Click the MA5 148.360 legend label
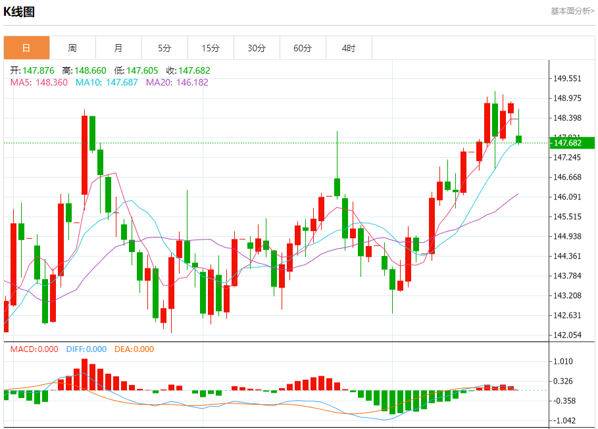The width and height of the screenshot is (598, 429). click(39, 82)
